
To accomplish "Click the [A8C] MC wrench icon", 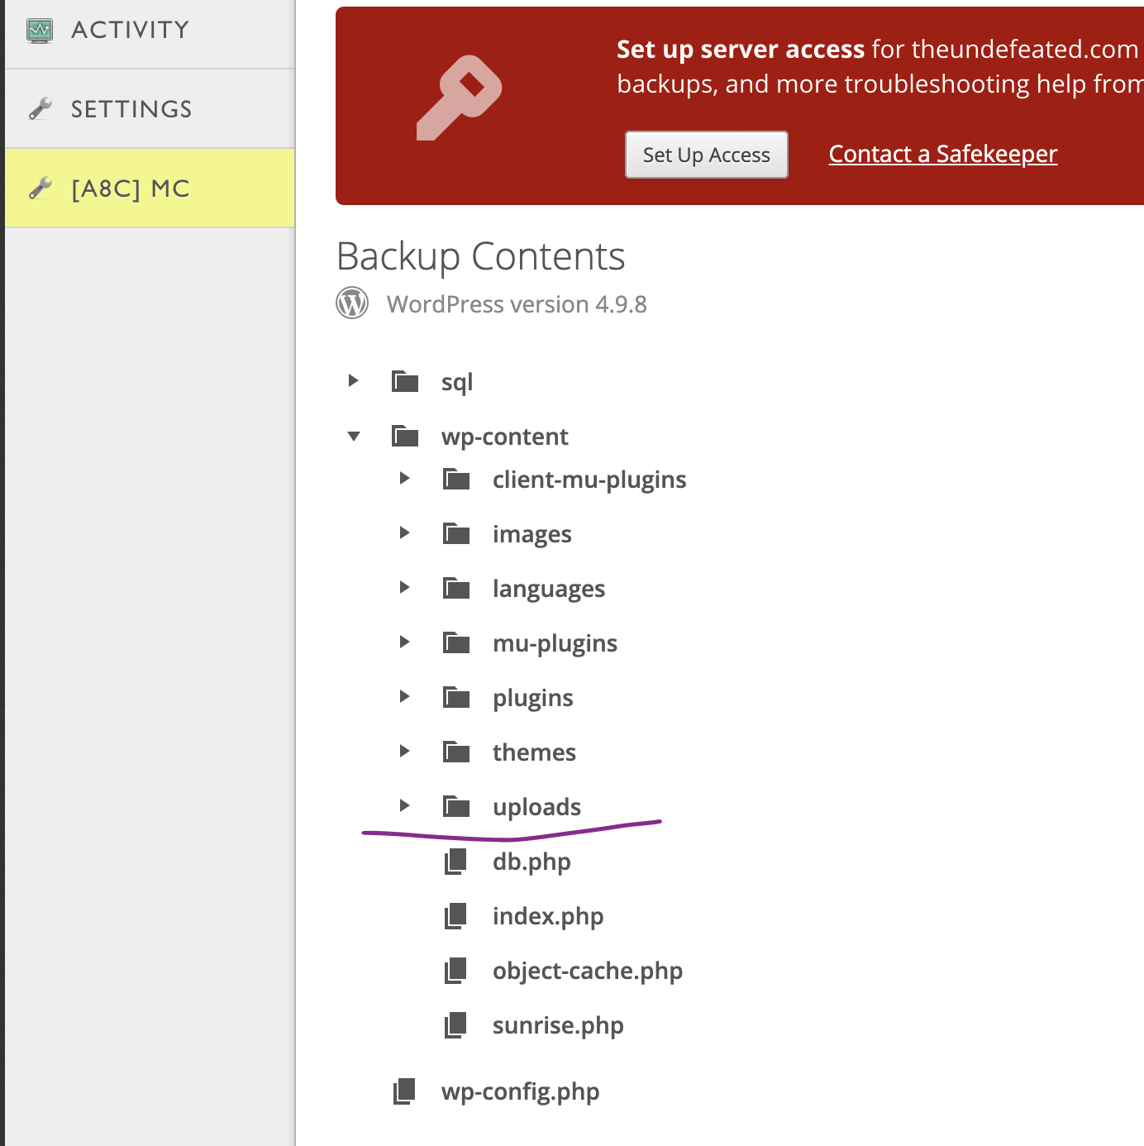I will click(40, 189).
